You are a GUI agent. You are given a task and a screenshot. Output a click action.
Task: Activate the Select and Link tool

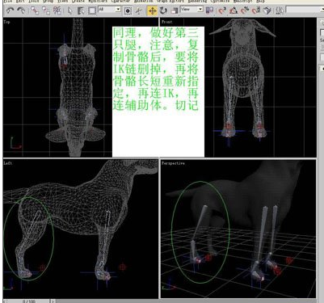coord(34,11)
